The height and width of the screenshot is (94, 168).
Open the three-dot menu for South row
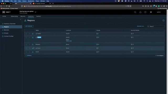click(26, 52)
